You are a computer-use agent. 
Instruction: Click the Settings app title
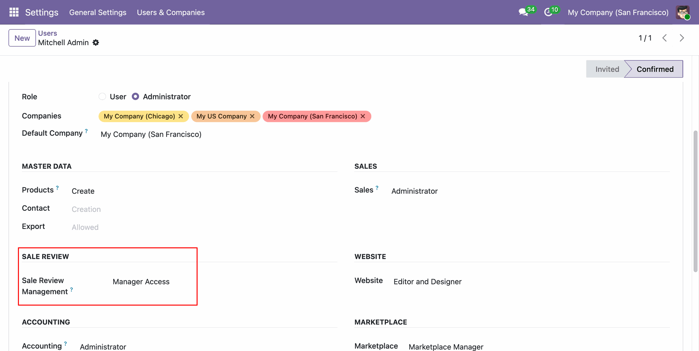coord(42,12)
